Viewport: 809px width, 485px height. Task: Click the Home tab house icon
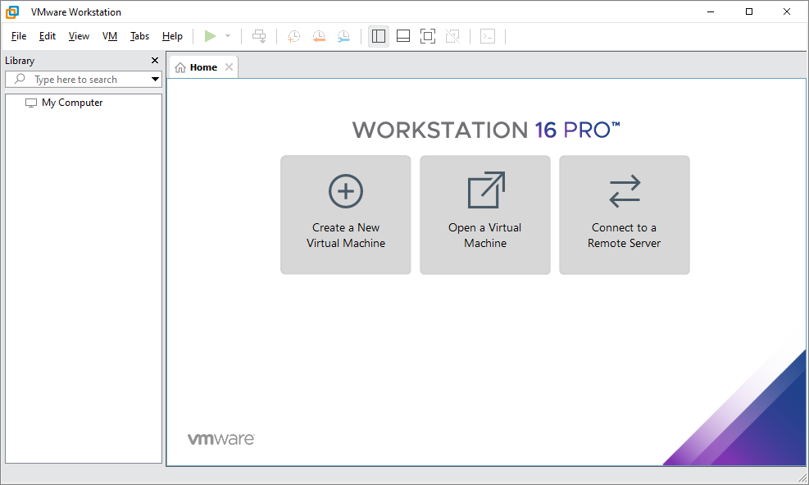tap(180, 67)
